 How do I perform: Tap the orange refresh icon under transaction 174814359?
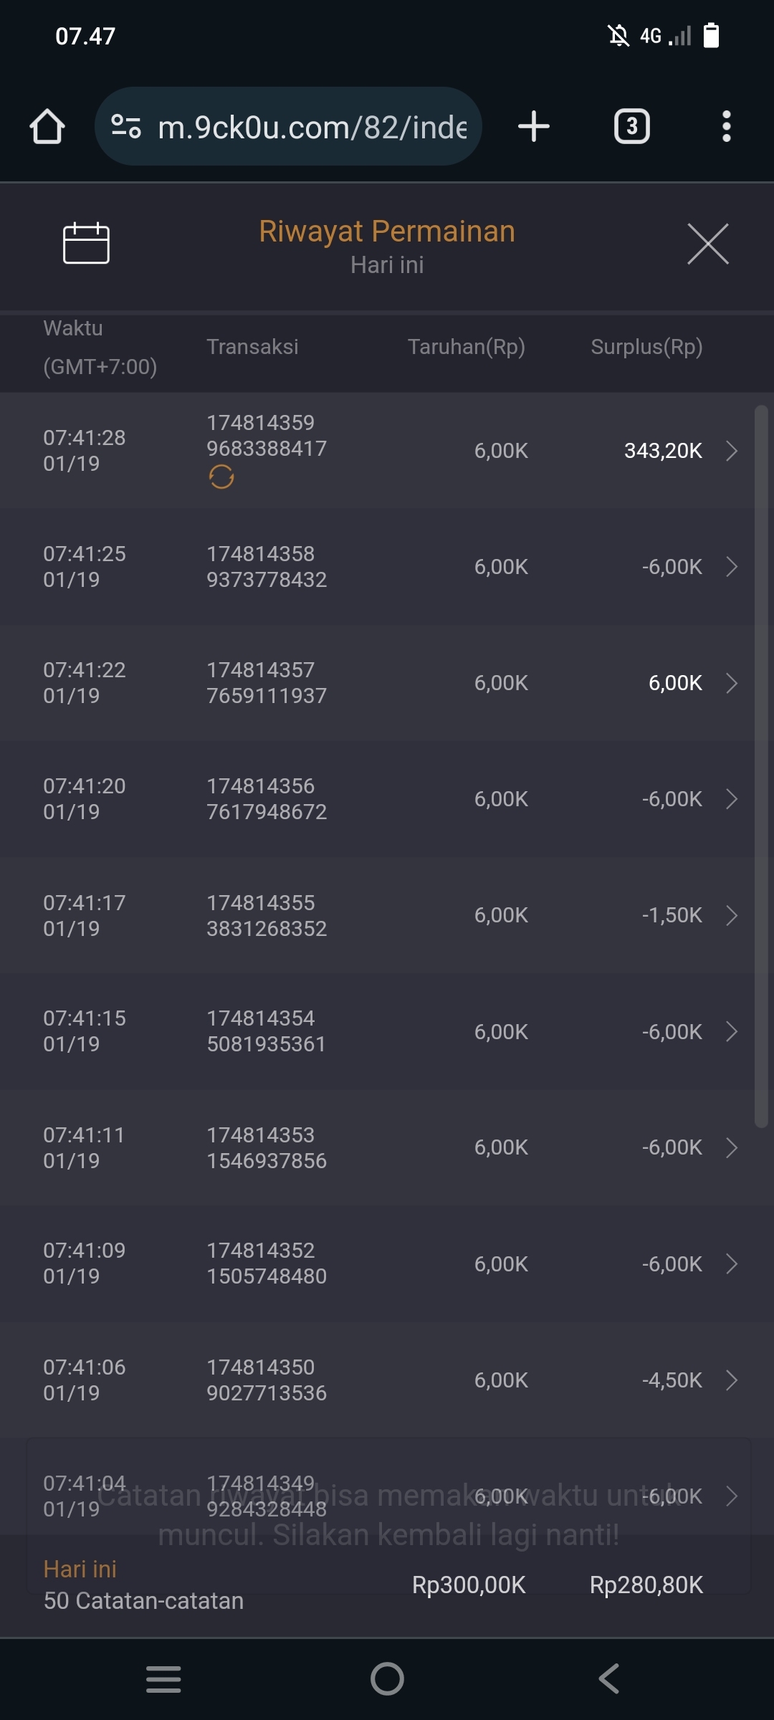(x=221, y=477)
